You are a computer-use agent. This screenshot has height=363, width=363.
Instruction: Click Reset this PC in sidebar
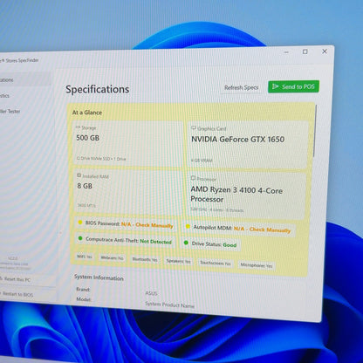[x=28, y=279]
